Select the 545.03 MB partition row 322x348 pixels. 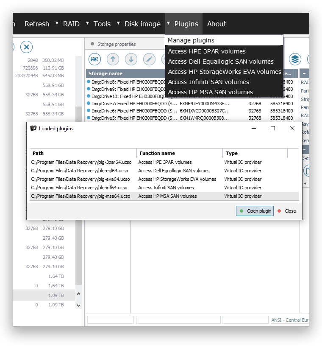(x=44, y=76)
